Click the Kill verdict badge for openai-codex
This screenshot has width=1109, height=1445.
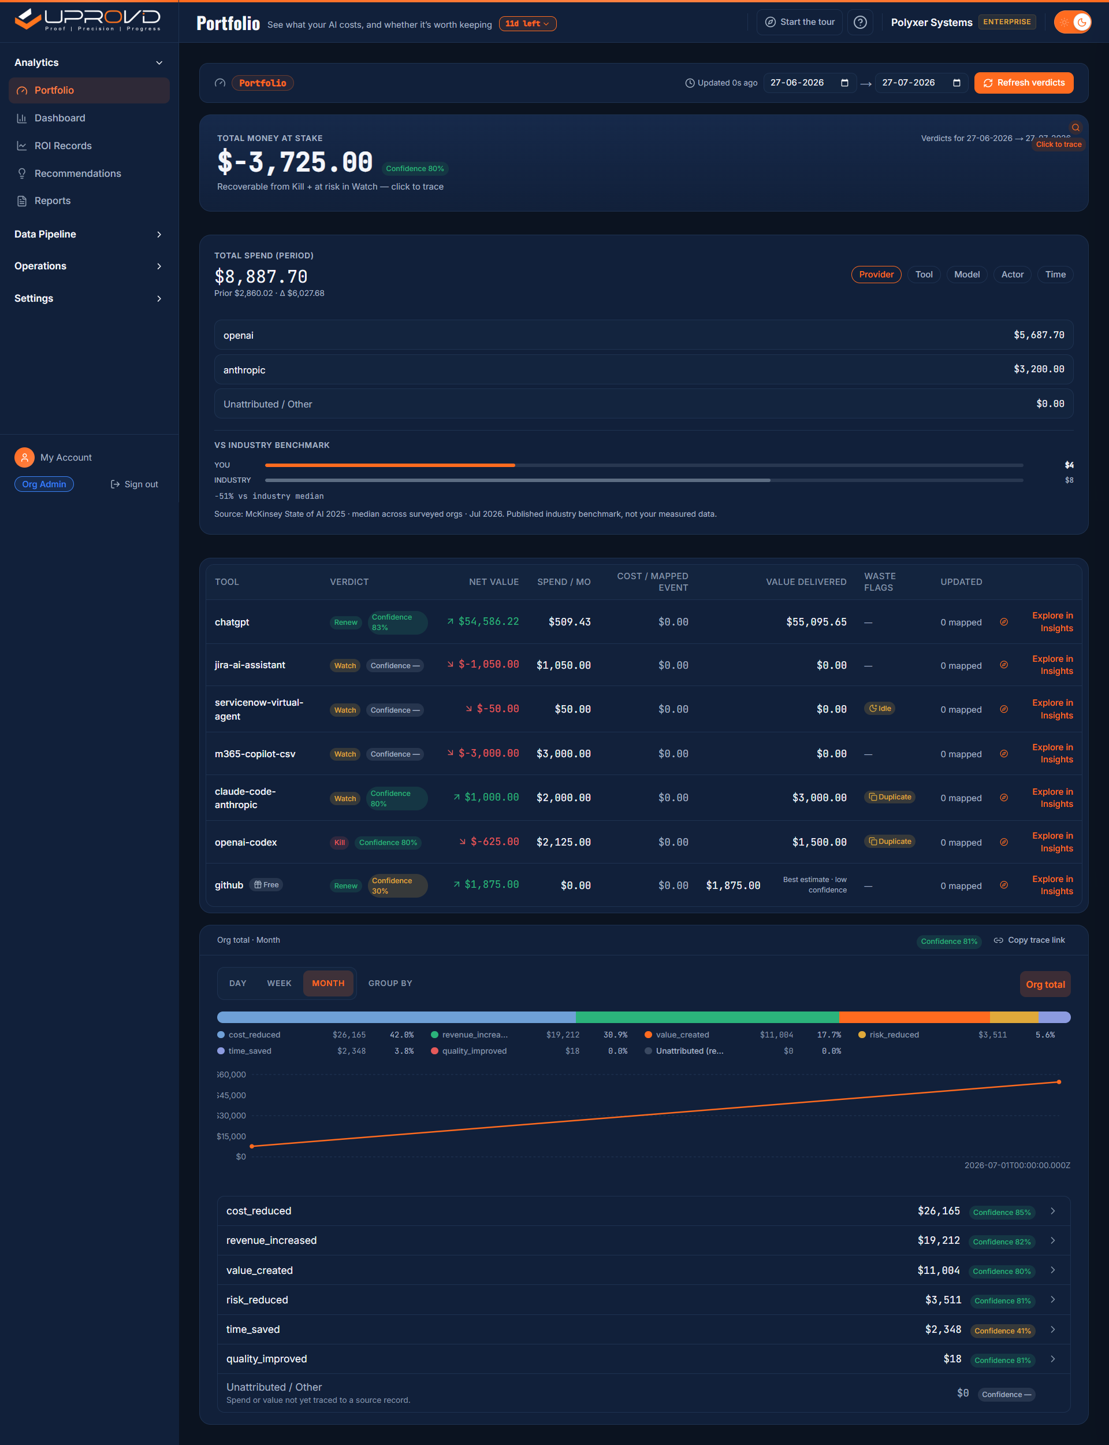pos(339,843)
